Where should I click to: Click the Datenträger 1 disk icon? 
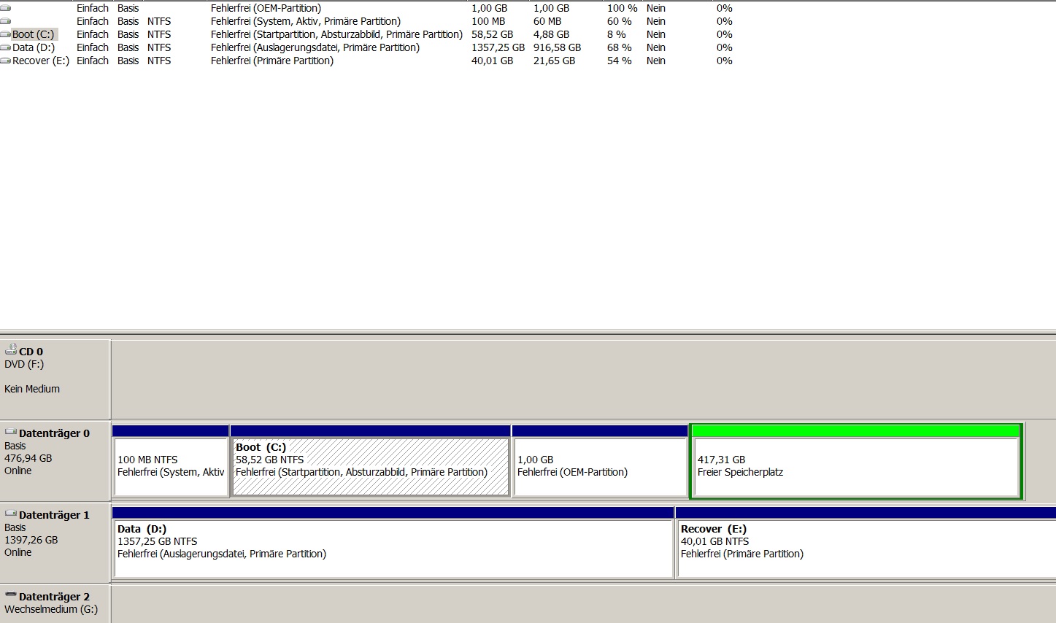click(11, 514)
